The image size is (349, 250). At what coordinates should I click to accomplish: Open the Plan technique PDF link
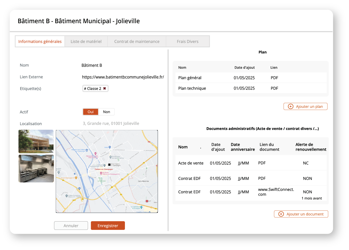pyautogui.click(x=274, y=88)
